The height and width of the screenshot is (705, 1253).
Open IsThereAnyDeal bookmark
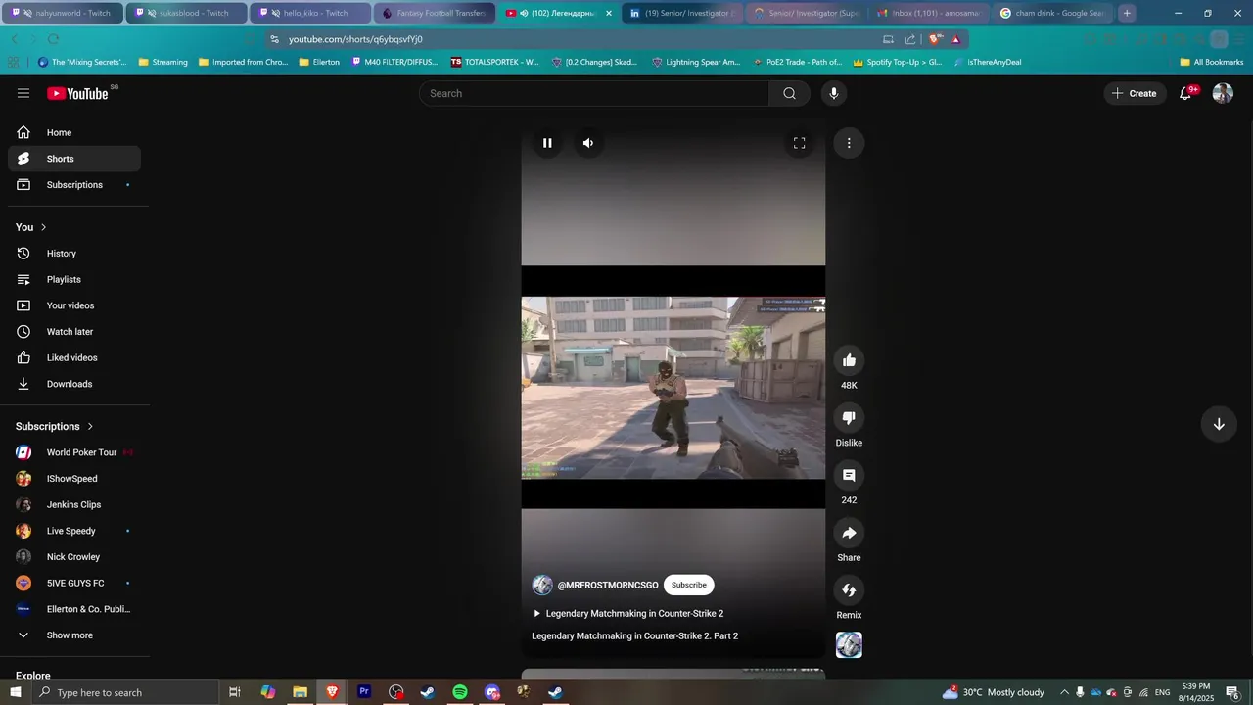click(987, 62)
